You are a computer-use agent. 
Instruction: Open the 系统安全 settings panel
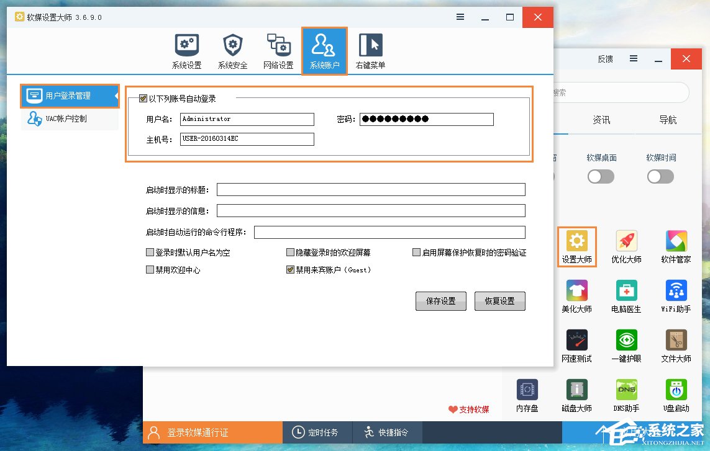click(232, 50)
